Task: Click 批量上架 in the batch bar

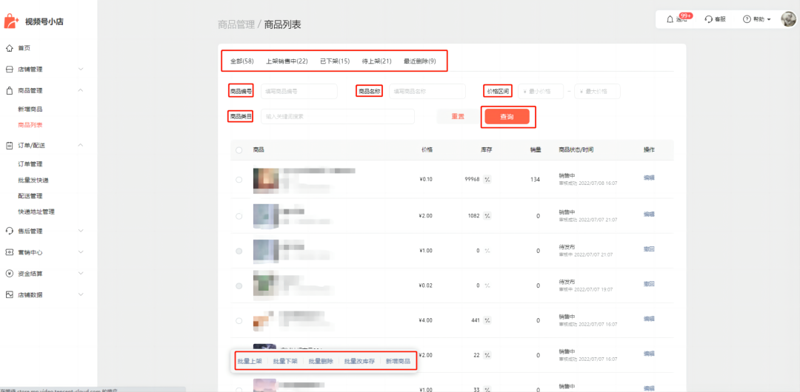Action: click(250, 362)
